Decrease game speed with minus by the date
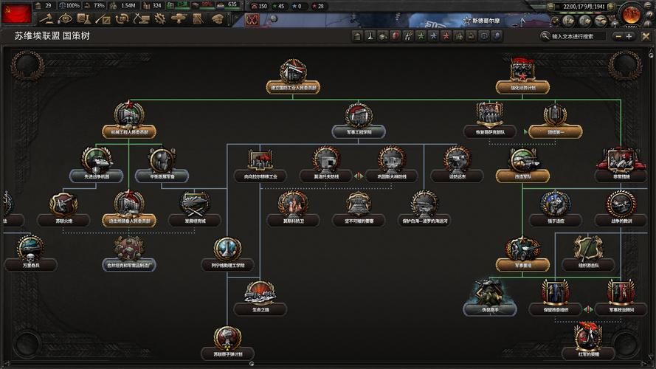The image size is (656, 369). [x=551, y=7]
